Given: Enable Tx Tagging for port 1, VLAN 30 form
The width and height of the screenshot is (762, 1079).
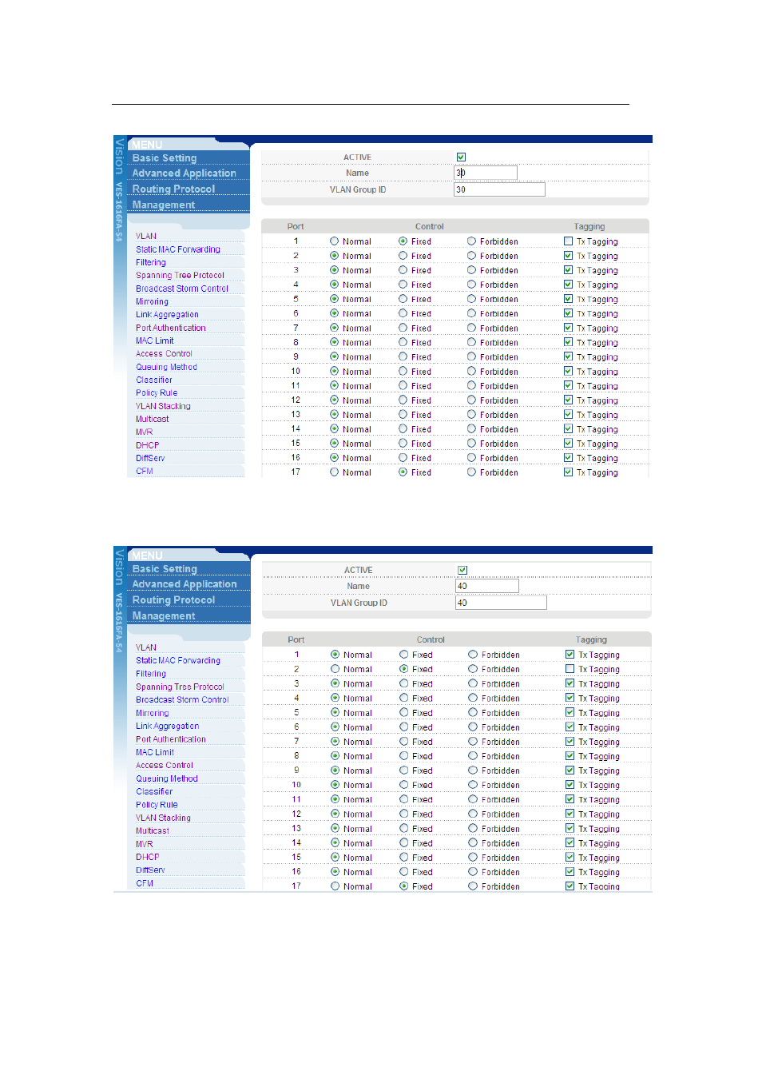Looking at the screenshot, I should (568, 241).
